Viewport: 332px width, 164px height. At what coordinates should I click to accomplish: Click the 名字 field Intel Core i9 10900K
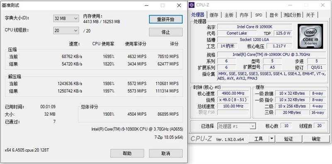(254, 27)
